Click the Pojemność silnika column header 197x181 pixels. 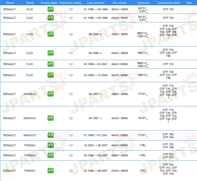(x=70, y=3)
